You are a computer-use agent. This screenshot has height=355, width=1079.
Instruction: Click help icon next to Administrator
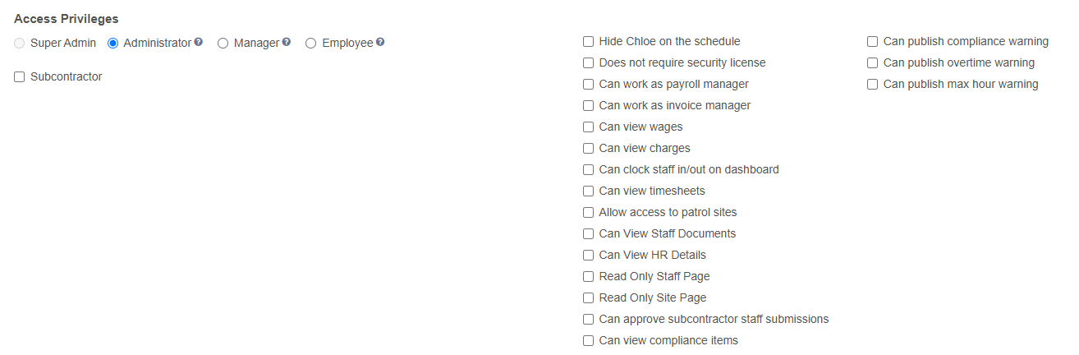coord(199,42)
